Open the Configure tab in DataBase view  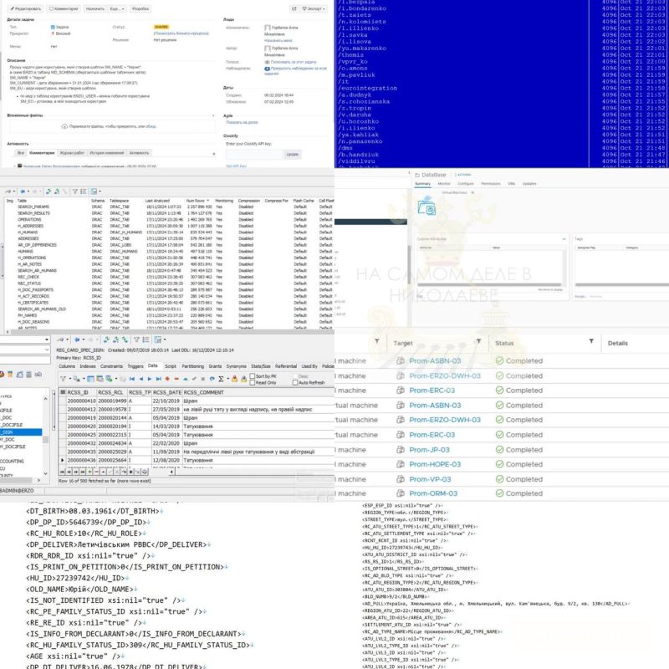coord(466,184)
